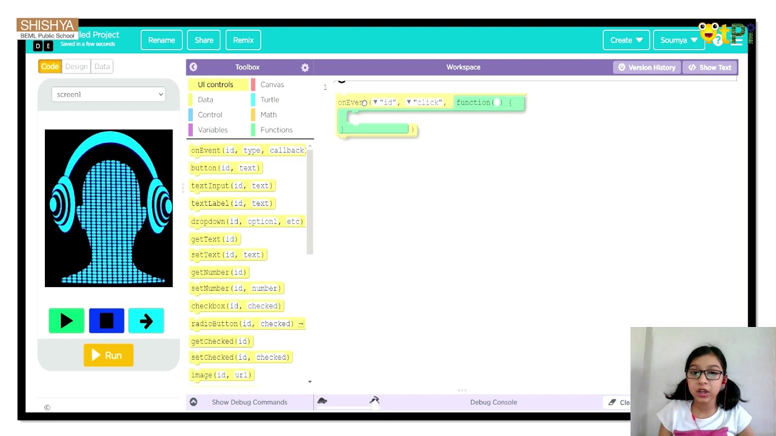Image resolution: width=776 pixels, height=436 pixels.
Task: Click the toolbox scroll-down arrow
Action: coord(310,382)
